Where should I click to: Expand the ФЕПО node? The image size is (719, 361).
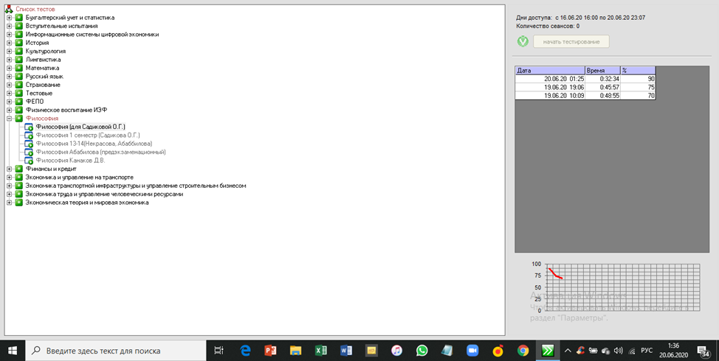pyautogui.click(x=9, y=102)
